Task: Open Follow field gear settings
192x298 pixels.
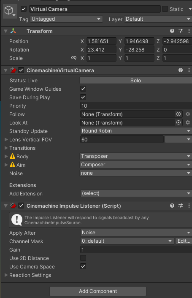Action: coord(188,114)
